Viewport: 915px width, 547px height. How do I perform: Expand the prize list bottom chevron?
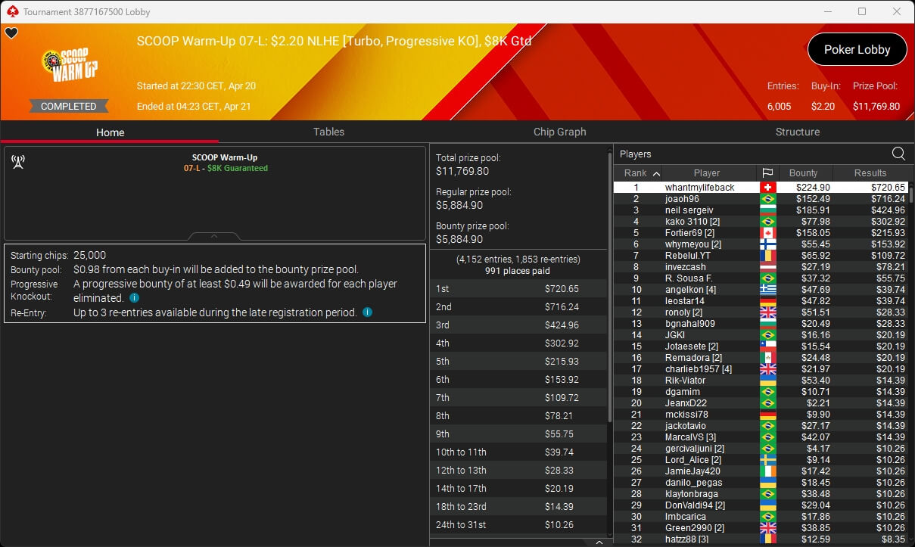[x=599, y=542]
